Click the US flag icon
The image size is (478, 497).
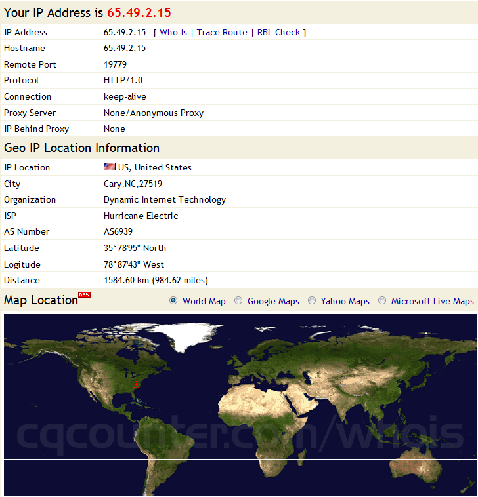point(110,167)
